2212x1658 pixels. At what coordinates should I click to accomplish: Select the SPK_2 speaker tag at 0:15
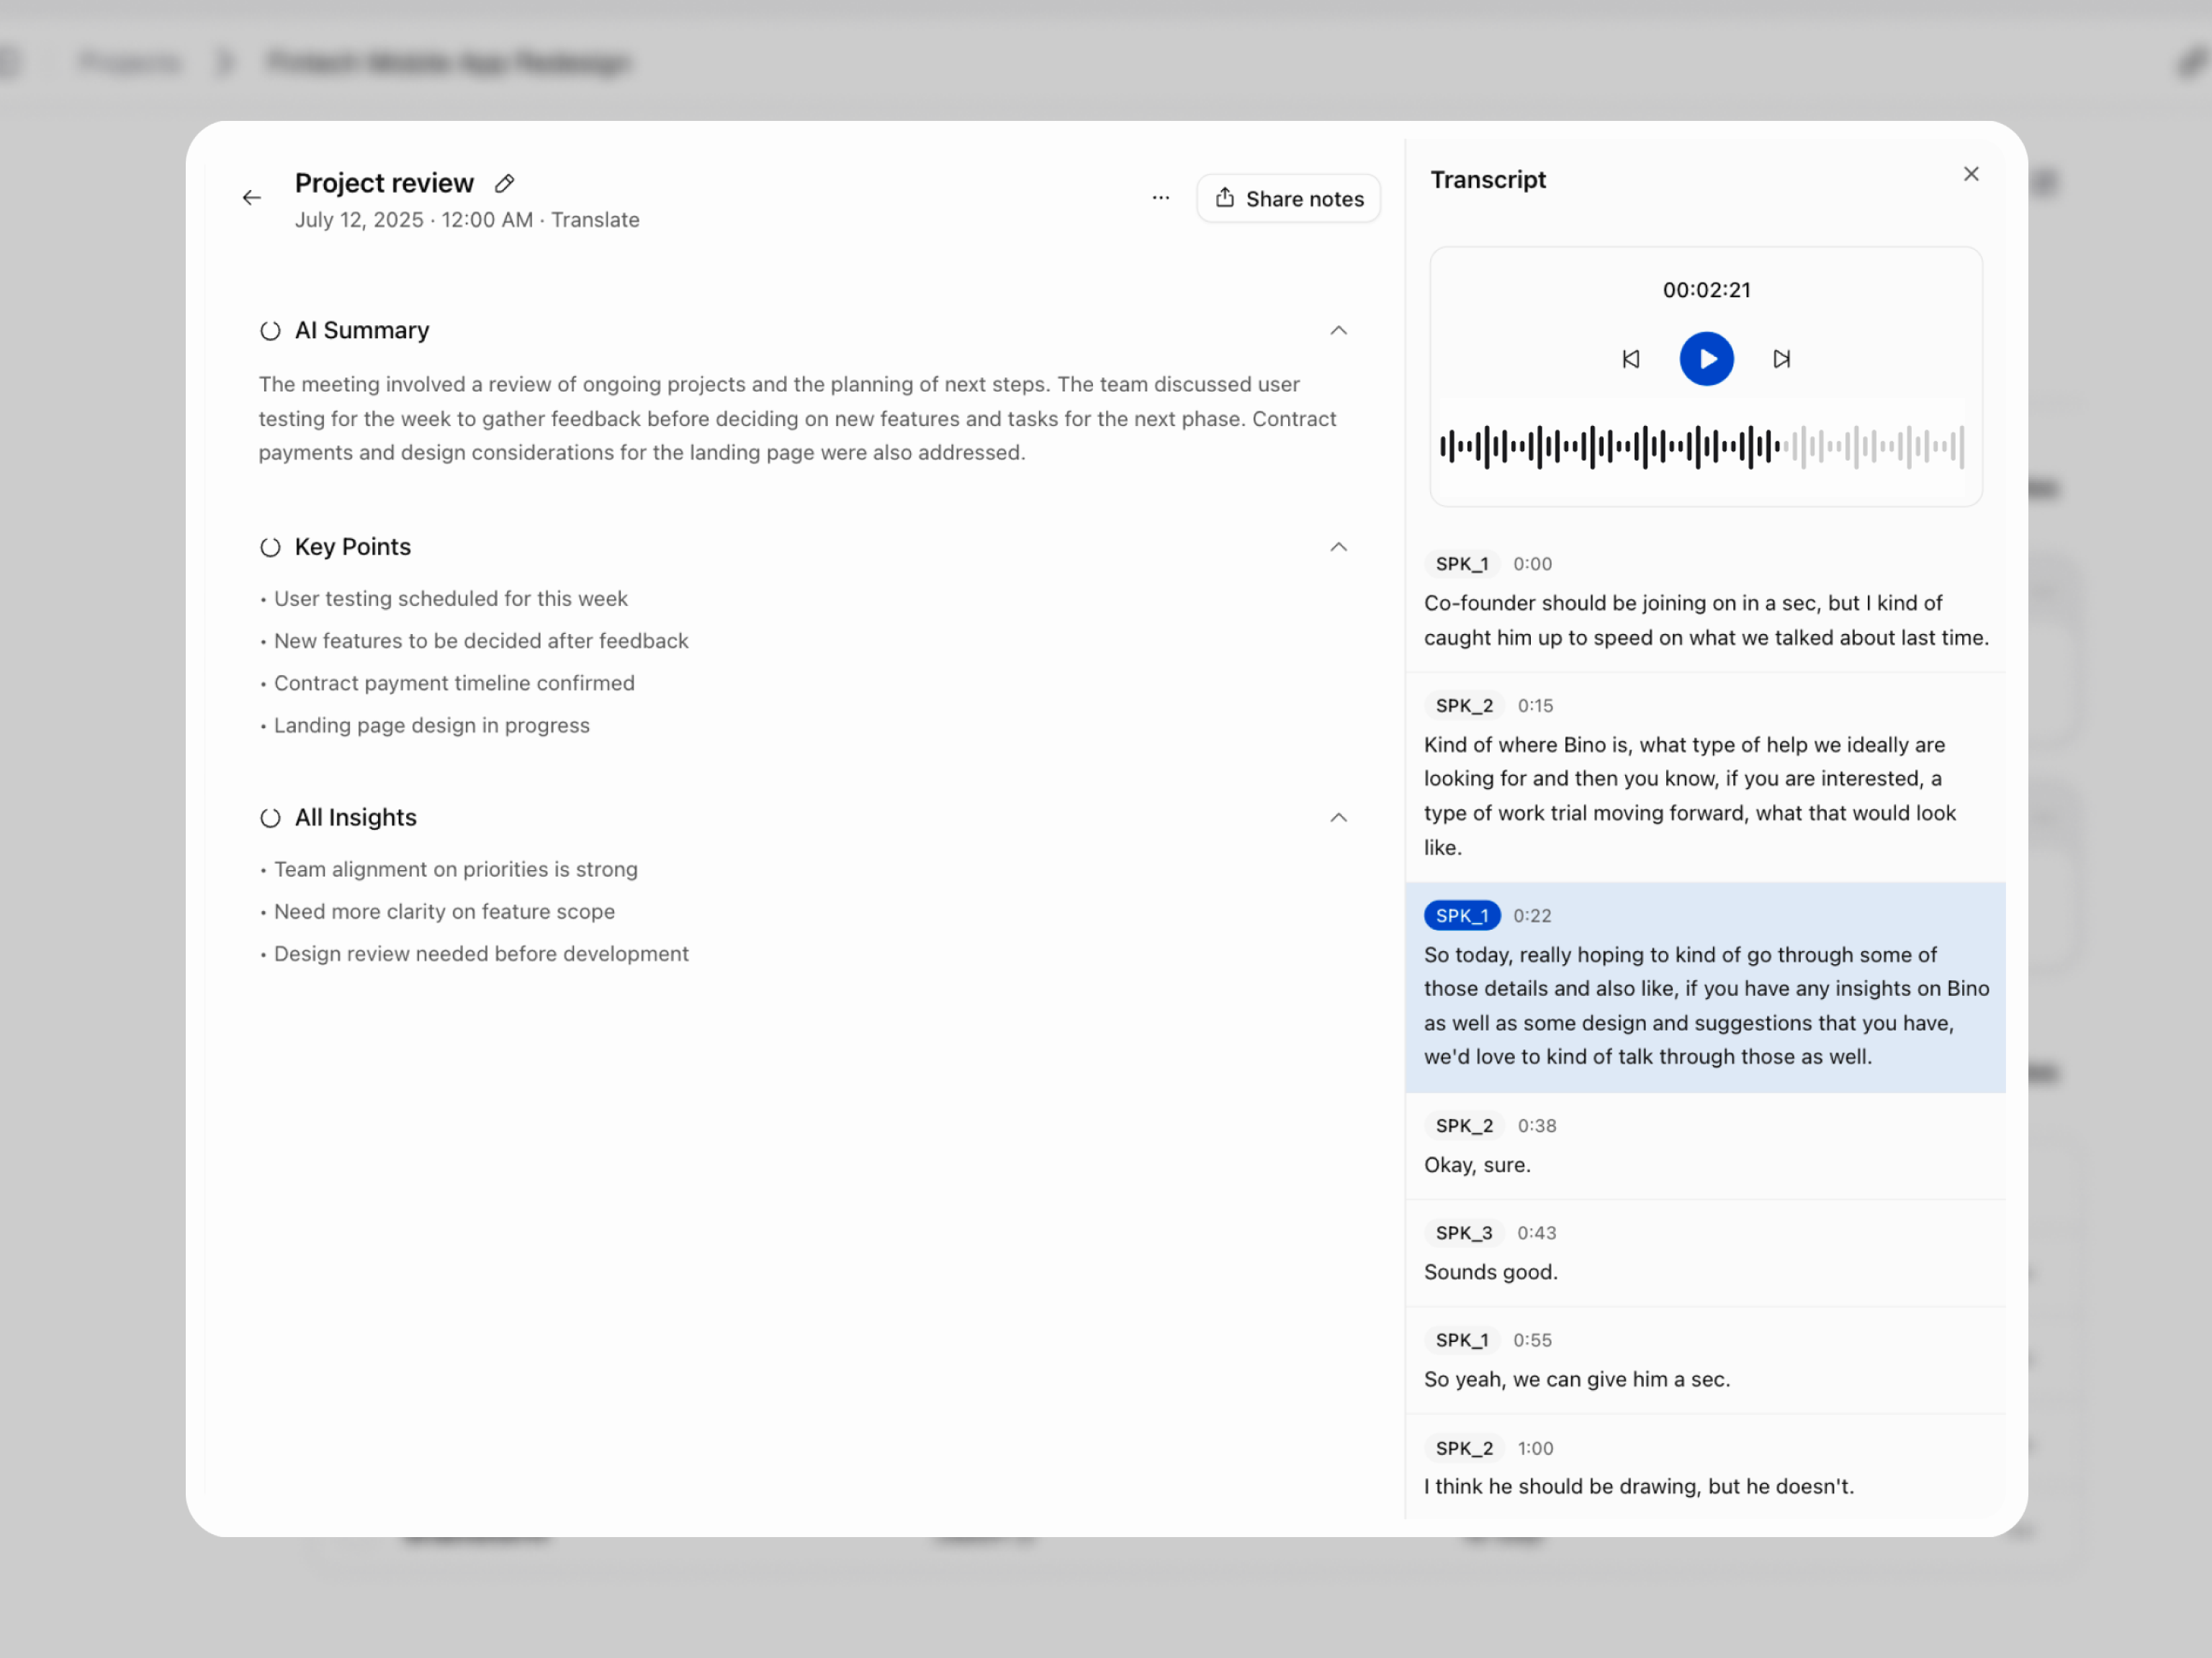(1464, 705)
